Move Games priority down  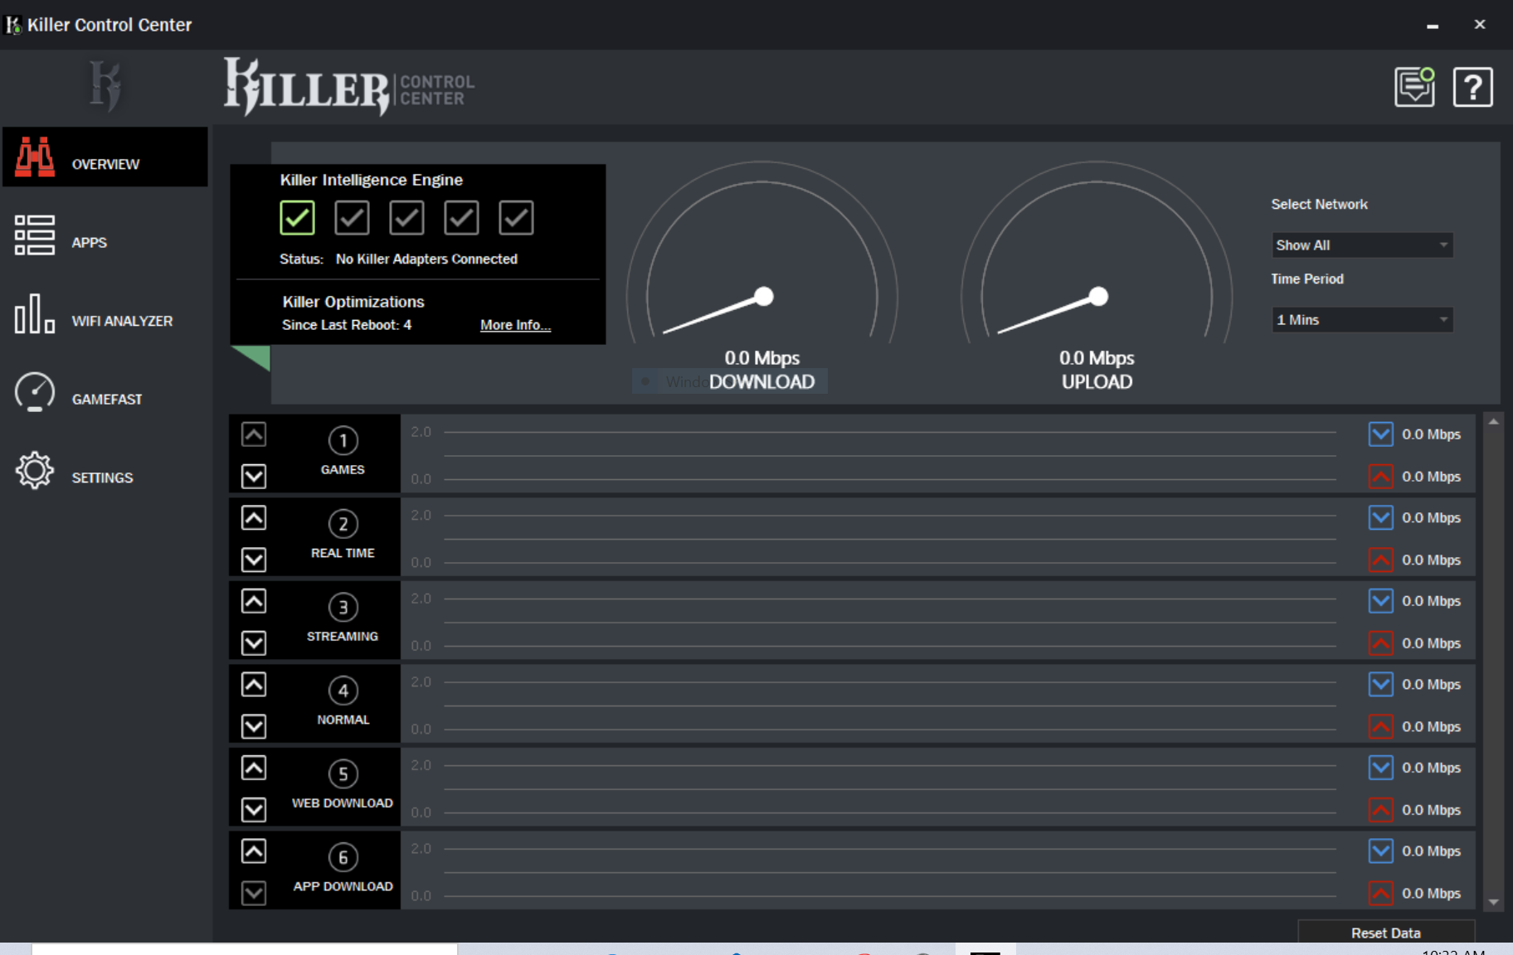click(x=254, y=477)
